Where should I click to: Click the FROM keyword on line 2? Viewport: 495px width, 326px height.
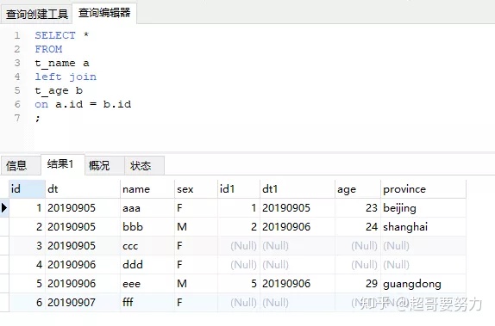coord(48,49)
